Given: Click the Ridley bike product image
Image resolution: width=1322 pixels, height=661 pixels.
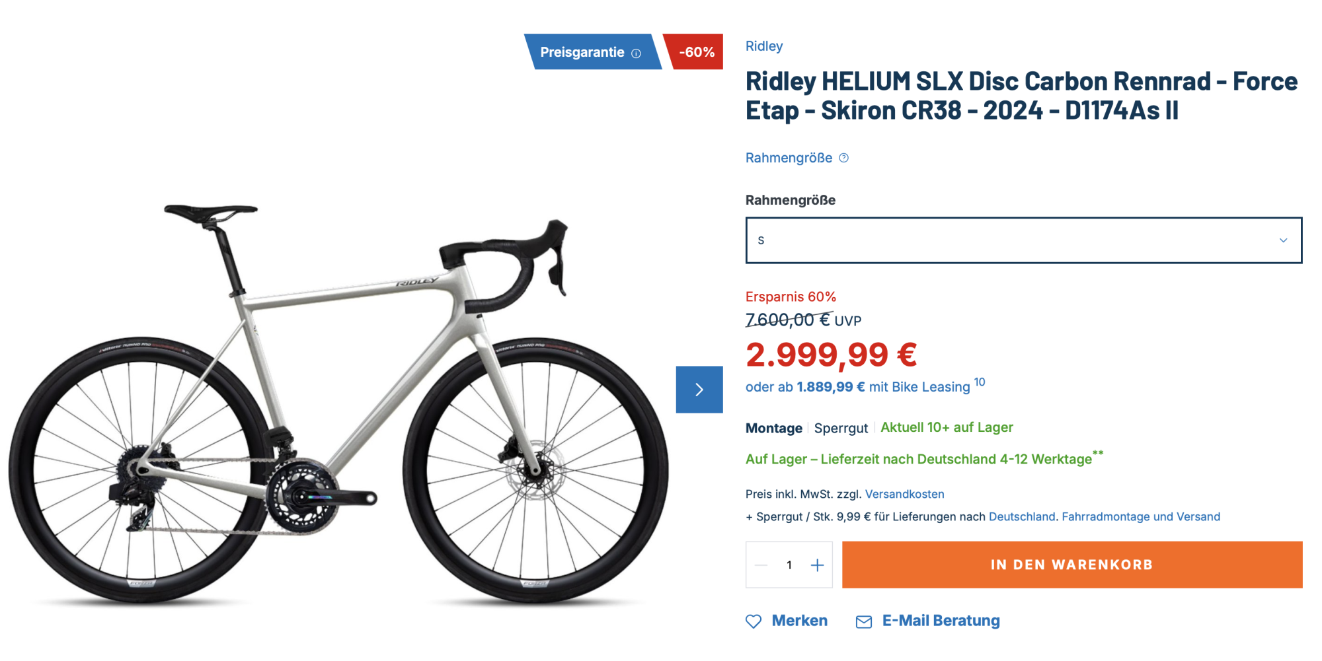Looking at the screenshot, I should coord(337,403).
